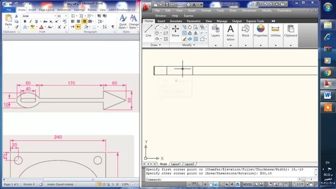Select the Line tool in AutoCAD
336x189 pixels.
click(x=148, y=30)
